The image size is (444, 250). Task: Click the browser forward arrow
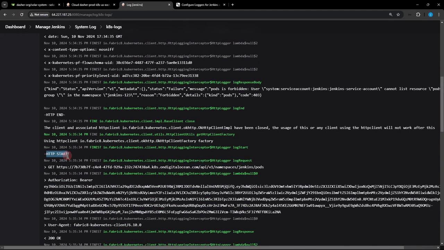pos(13,15)
